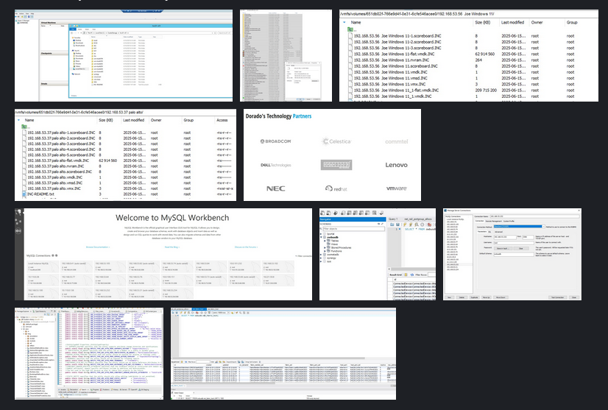Select the INC-README.txt file icon
The image size is (608, 410).
pyautogui.click(x=24, y=194)
